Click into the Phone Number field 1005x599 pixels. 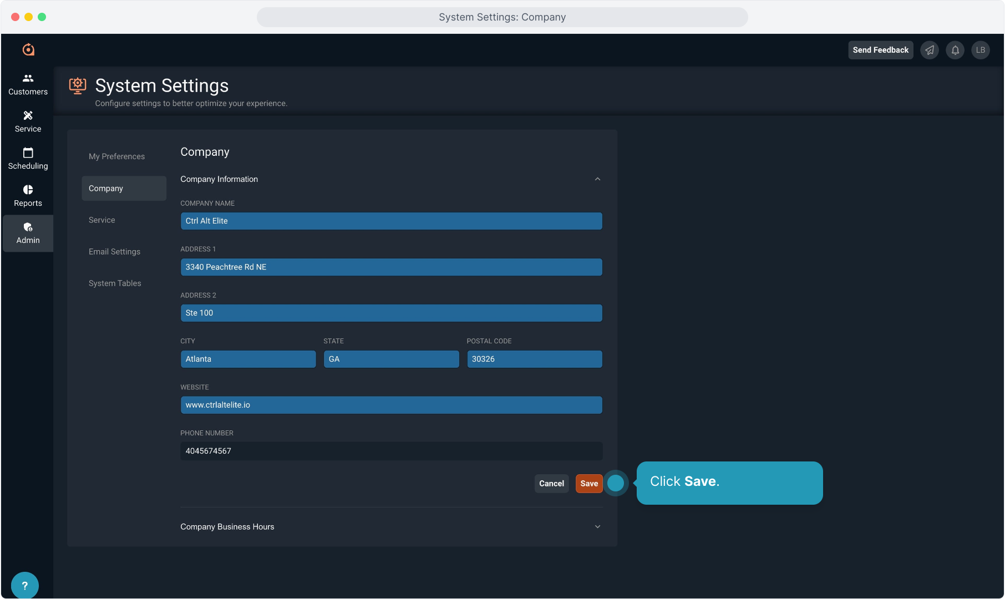click(x=391, y=451)
